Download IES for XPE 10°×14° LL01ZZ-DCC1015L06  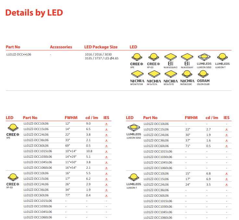coord(107,152)
